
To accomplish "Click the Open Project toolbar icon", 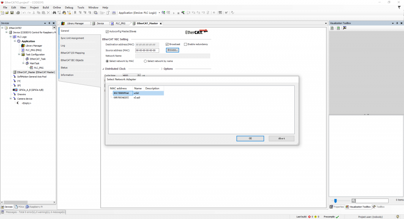I will click(x=7, y=13).
